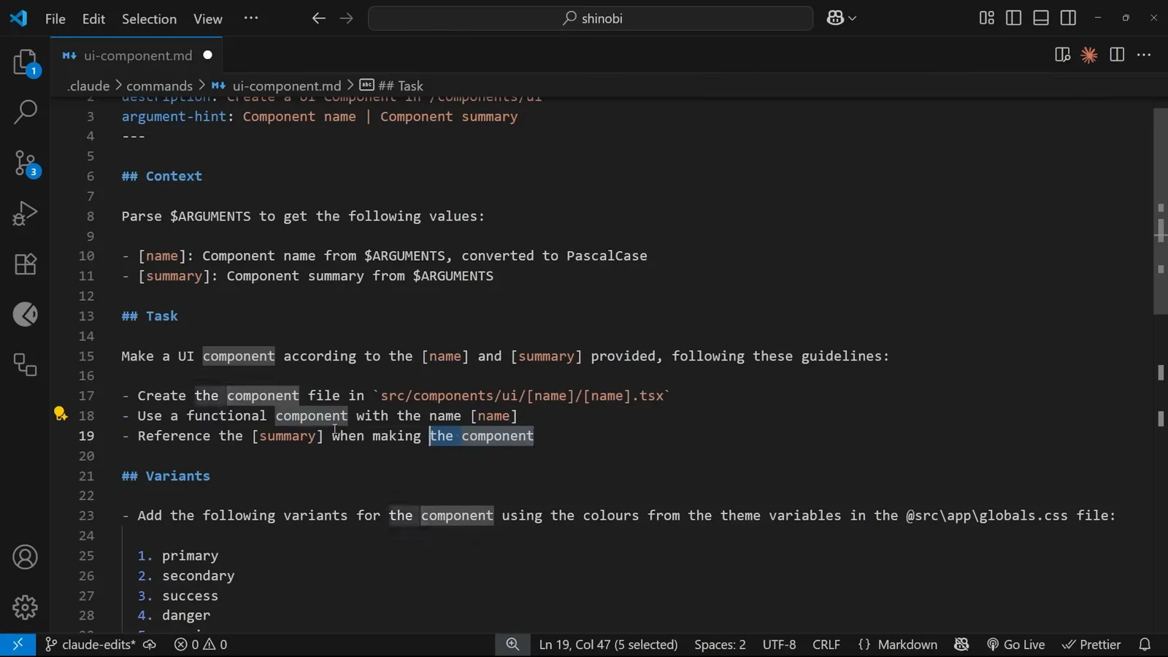Screen dimensions: 1168x657
Task: Click the VS Code logo icon
Action: (18, 18)
